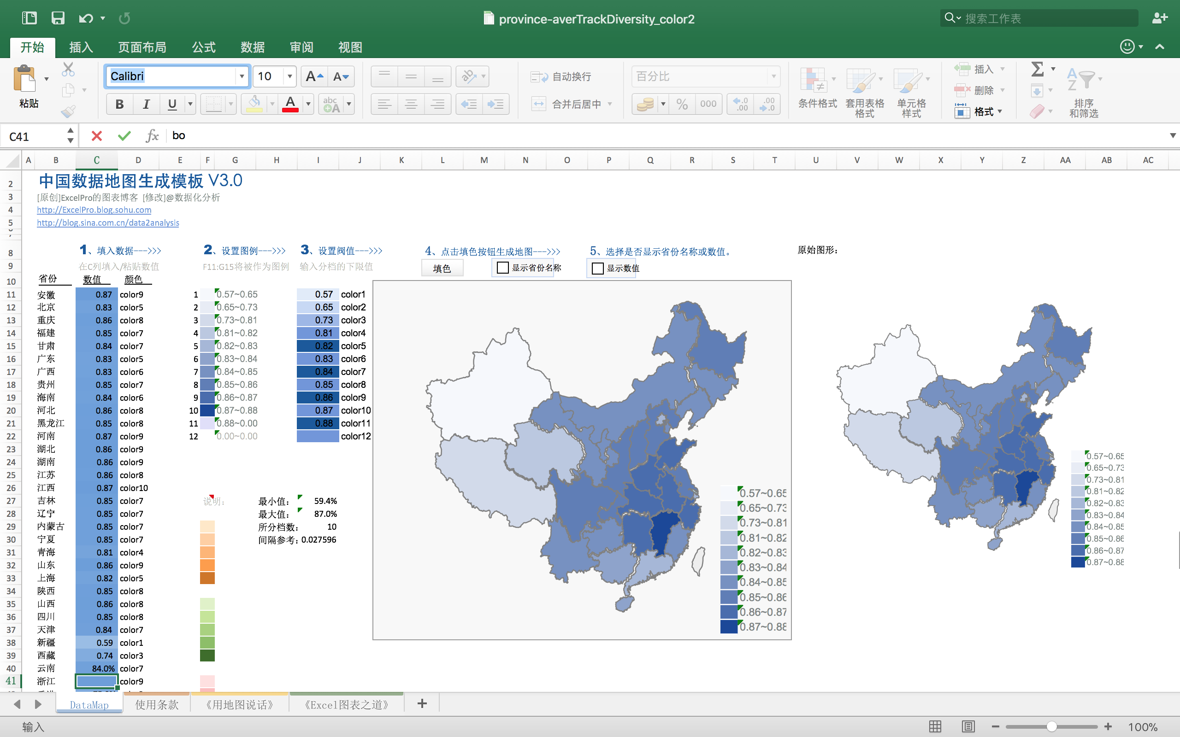
Task: Open the ExcelPro.blog.sohu.com hyperlink
Action: pos(94,210)
